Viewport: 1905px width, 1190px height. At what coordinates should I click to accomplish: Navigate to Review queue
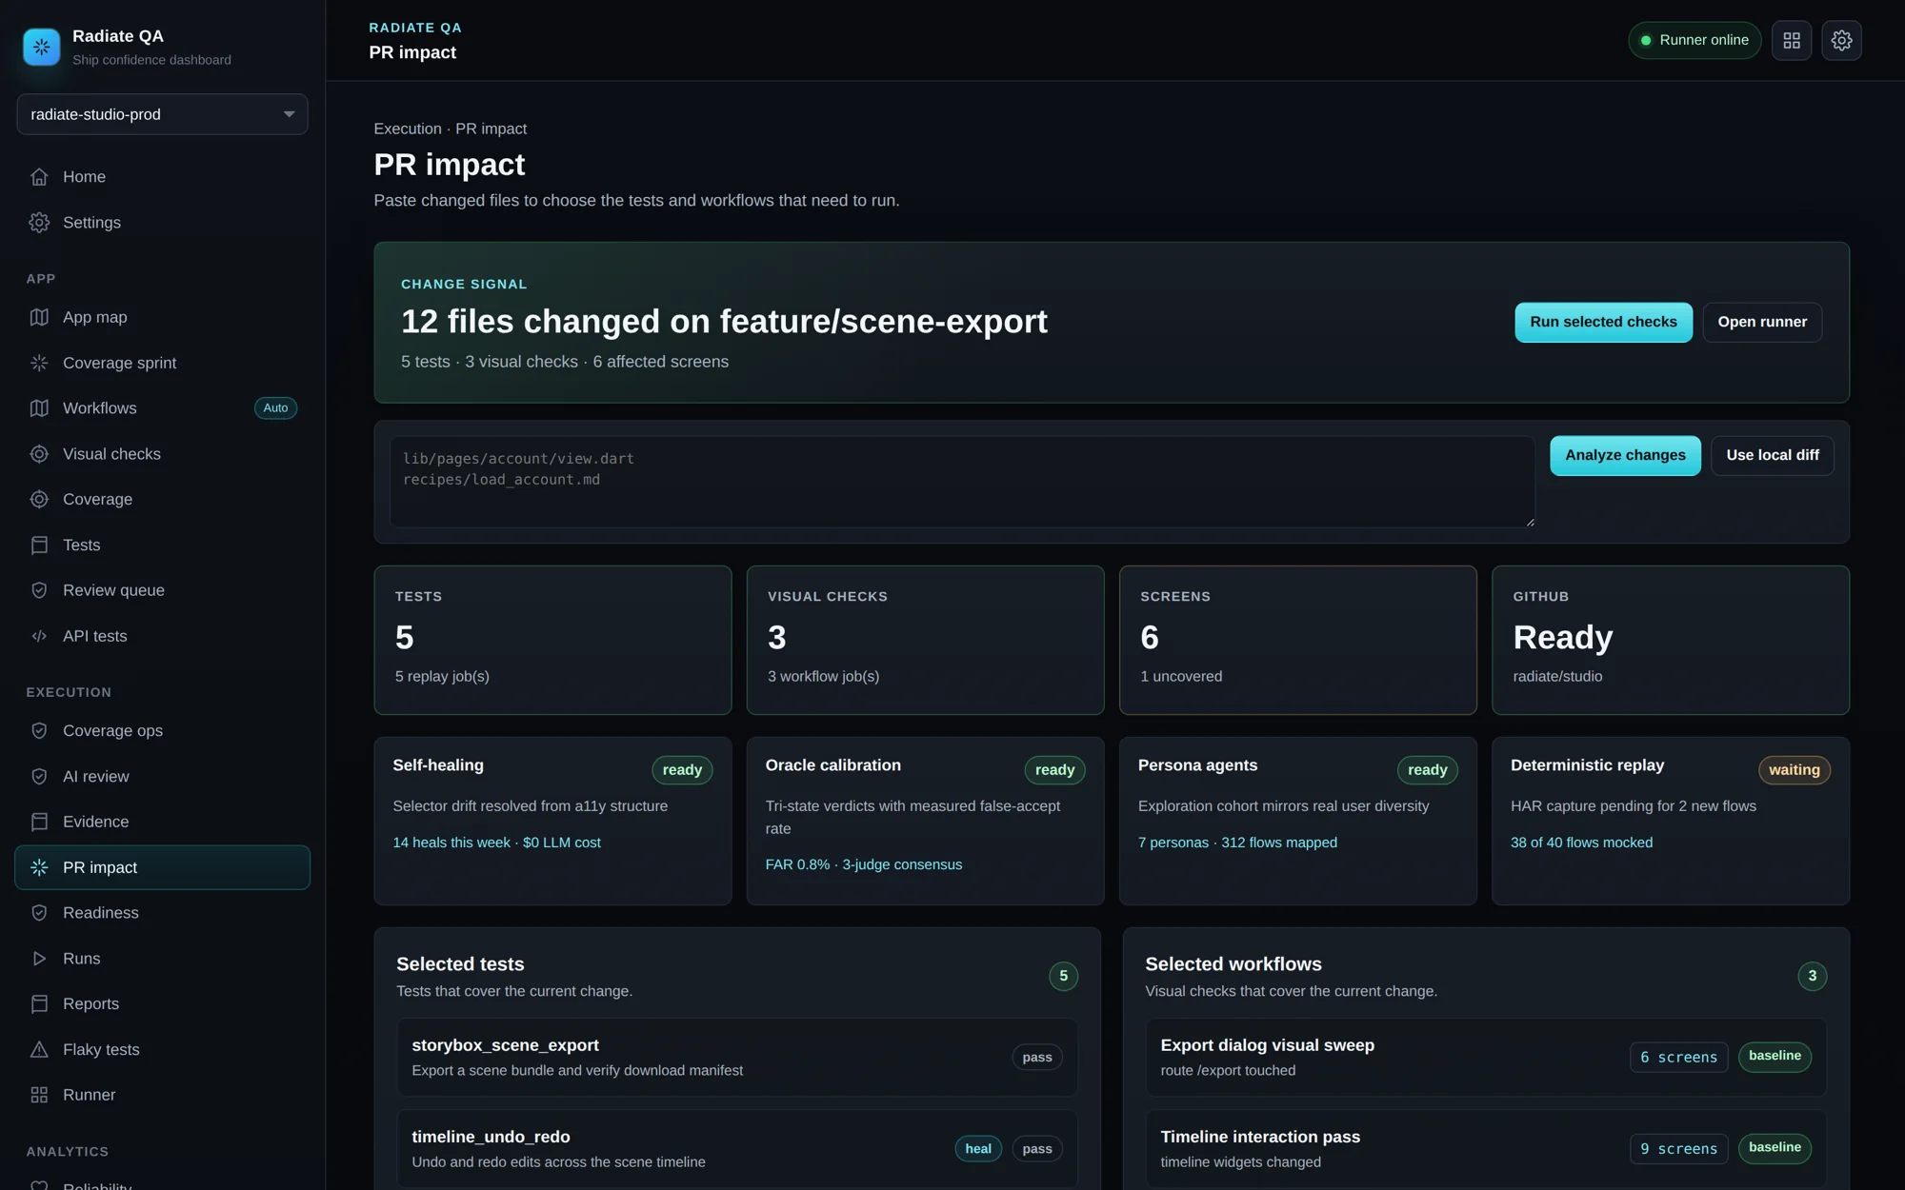click(x=162, y=590)
